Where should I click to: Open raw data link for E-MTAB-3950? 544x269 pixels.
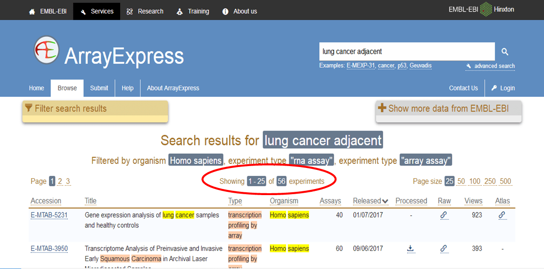coord(444,249)
